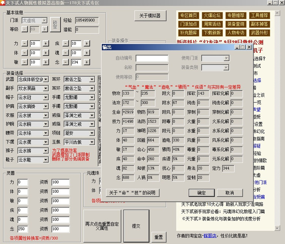Screen dimensions: 285x244
Task: Open 门派加点 navigation tab
Action: pyautogui.click(x=188, y=24)
